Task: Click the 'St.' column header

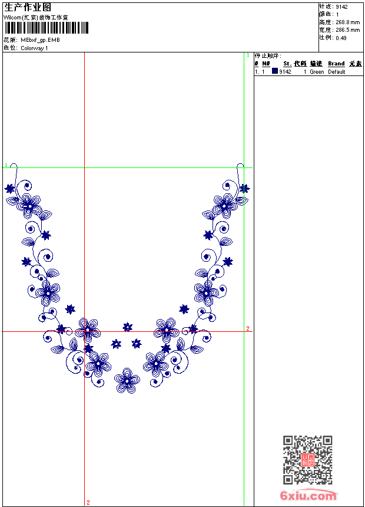Action: tap(287, 64)
